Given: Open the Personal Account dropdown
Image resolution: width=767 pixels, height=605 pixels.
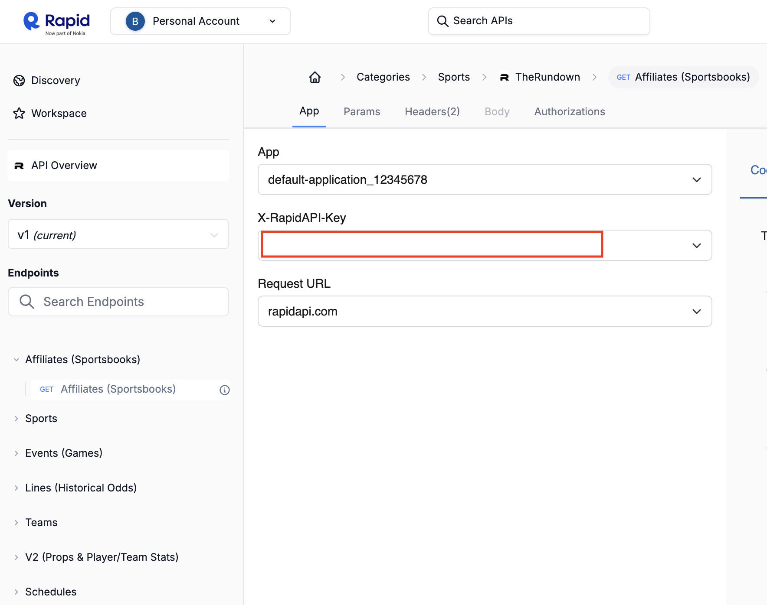Looking at the screenshot, I should [200, 21].
